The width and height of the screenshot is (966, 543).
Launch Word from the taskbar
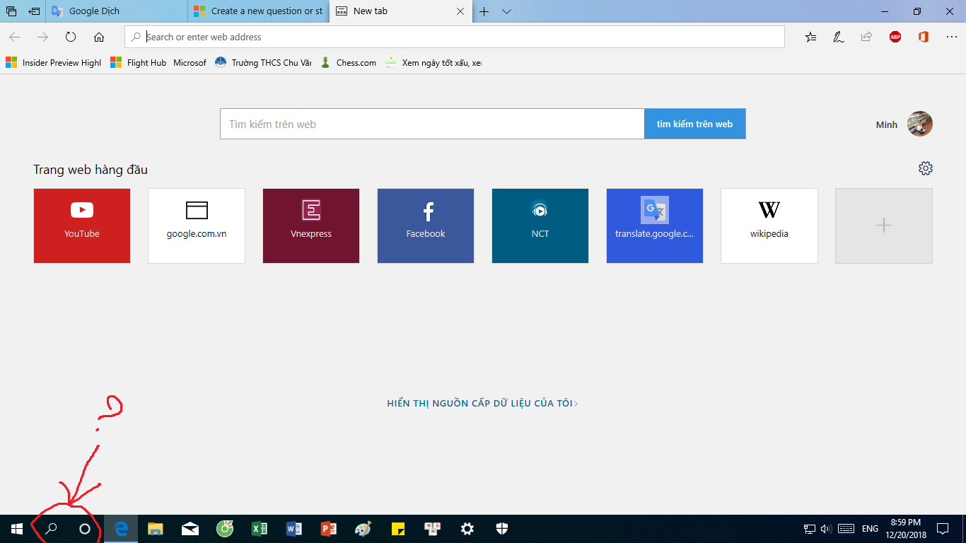click(294, 529)
